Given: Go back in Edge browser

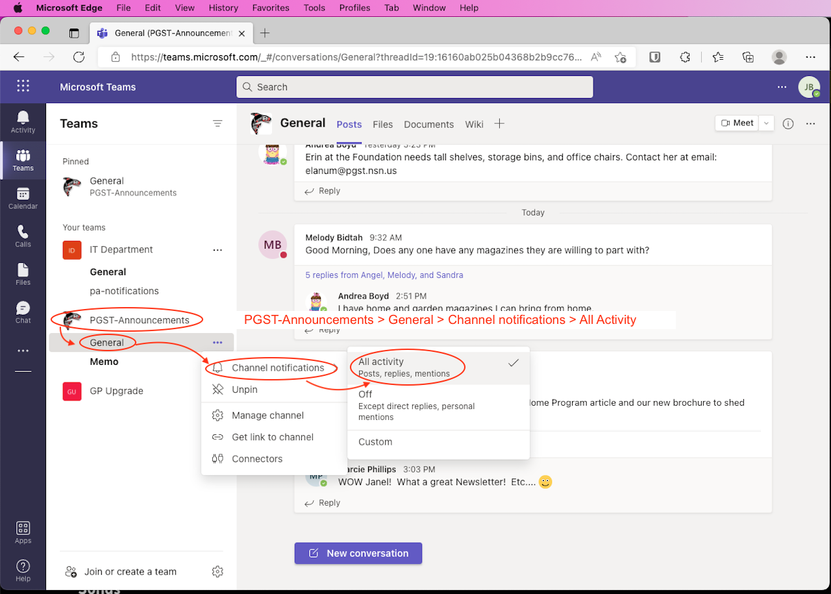Looking at the screenshot, I should click(x=19, y=57).
